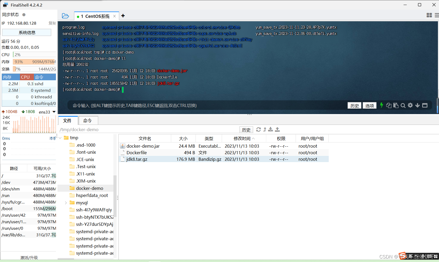Paste into terminal with the paste icon

396,105
